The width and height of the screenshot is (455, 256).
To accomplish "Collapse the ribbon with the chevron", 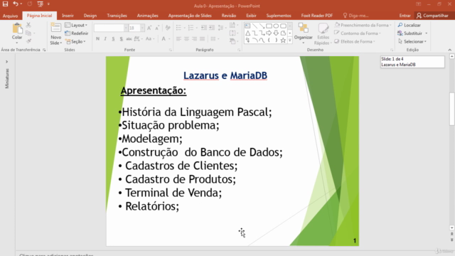I will click(x=449, y=50).
